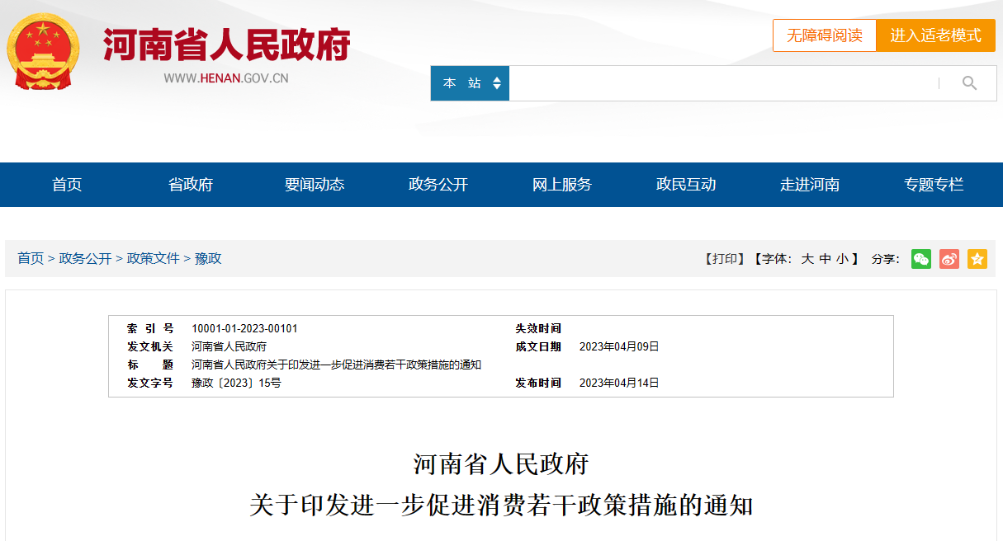
Task: Click the 发文机关 value 河南省人民政府
Action: [229, 346]
